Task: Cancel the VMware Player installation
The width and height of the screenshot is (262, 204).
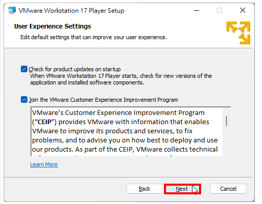Action: point(228,189)
